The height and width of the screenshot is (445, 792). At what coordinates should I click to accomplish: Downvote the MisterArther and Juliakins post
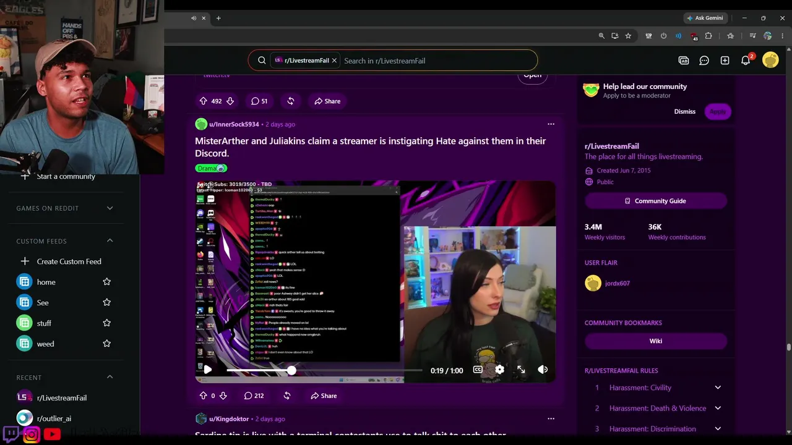pos(223,396)
